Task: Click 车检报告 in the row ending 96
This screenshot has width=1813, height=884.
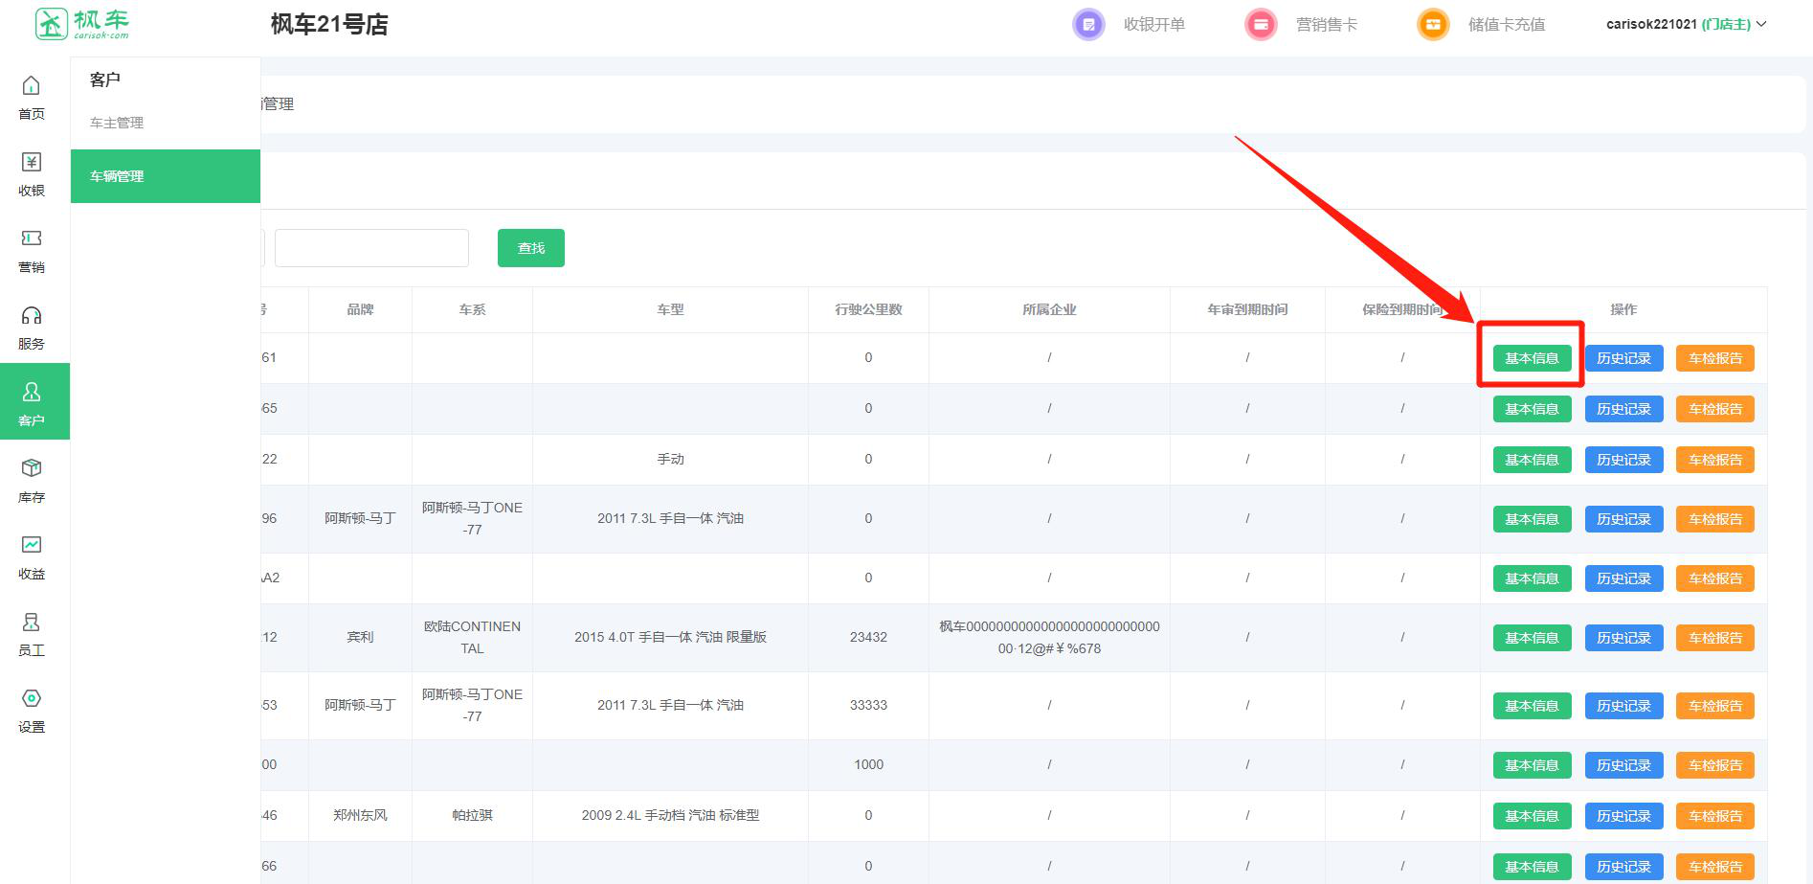Action: (x=1715, y=519)
